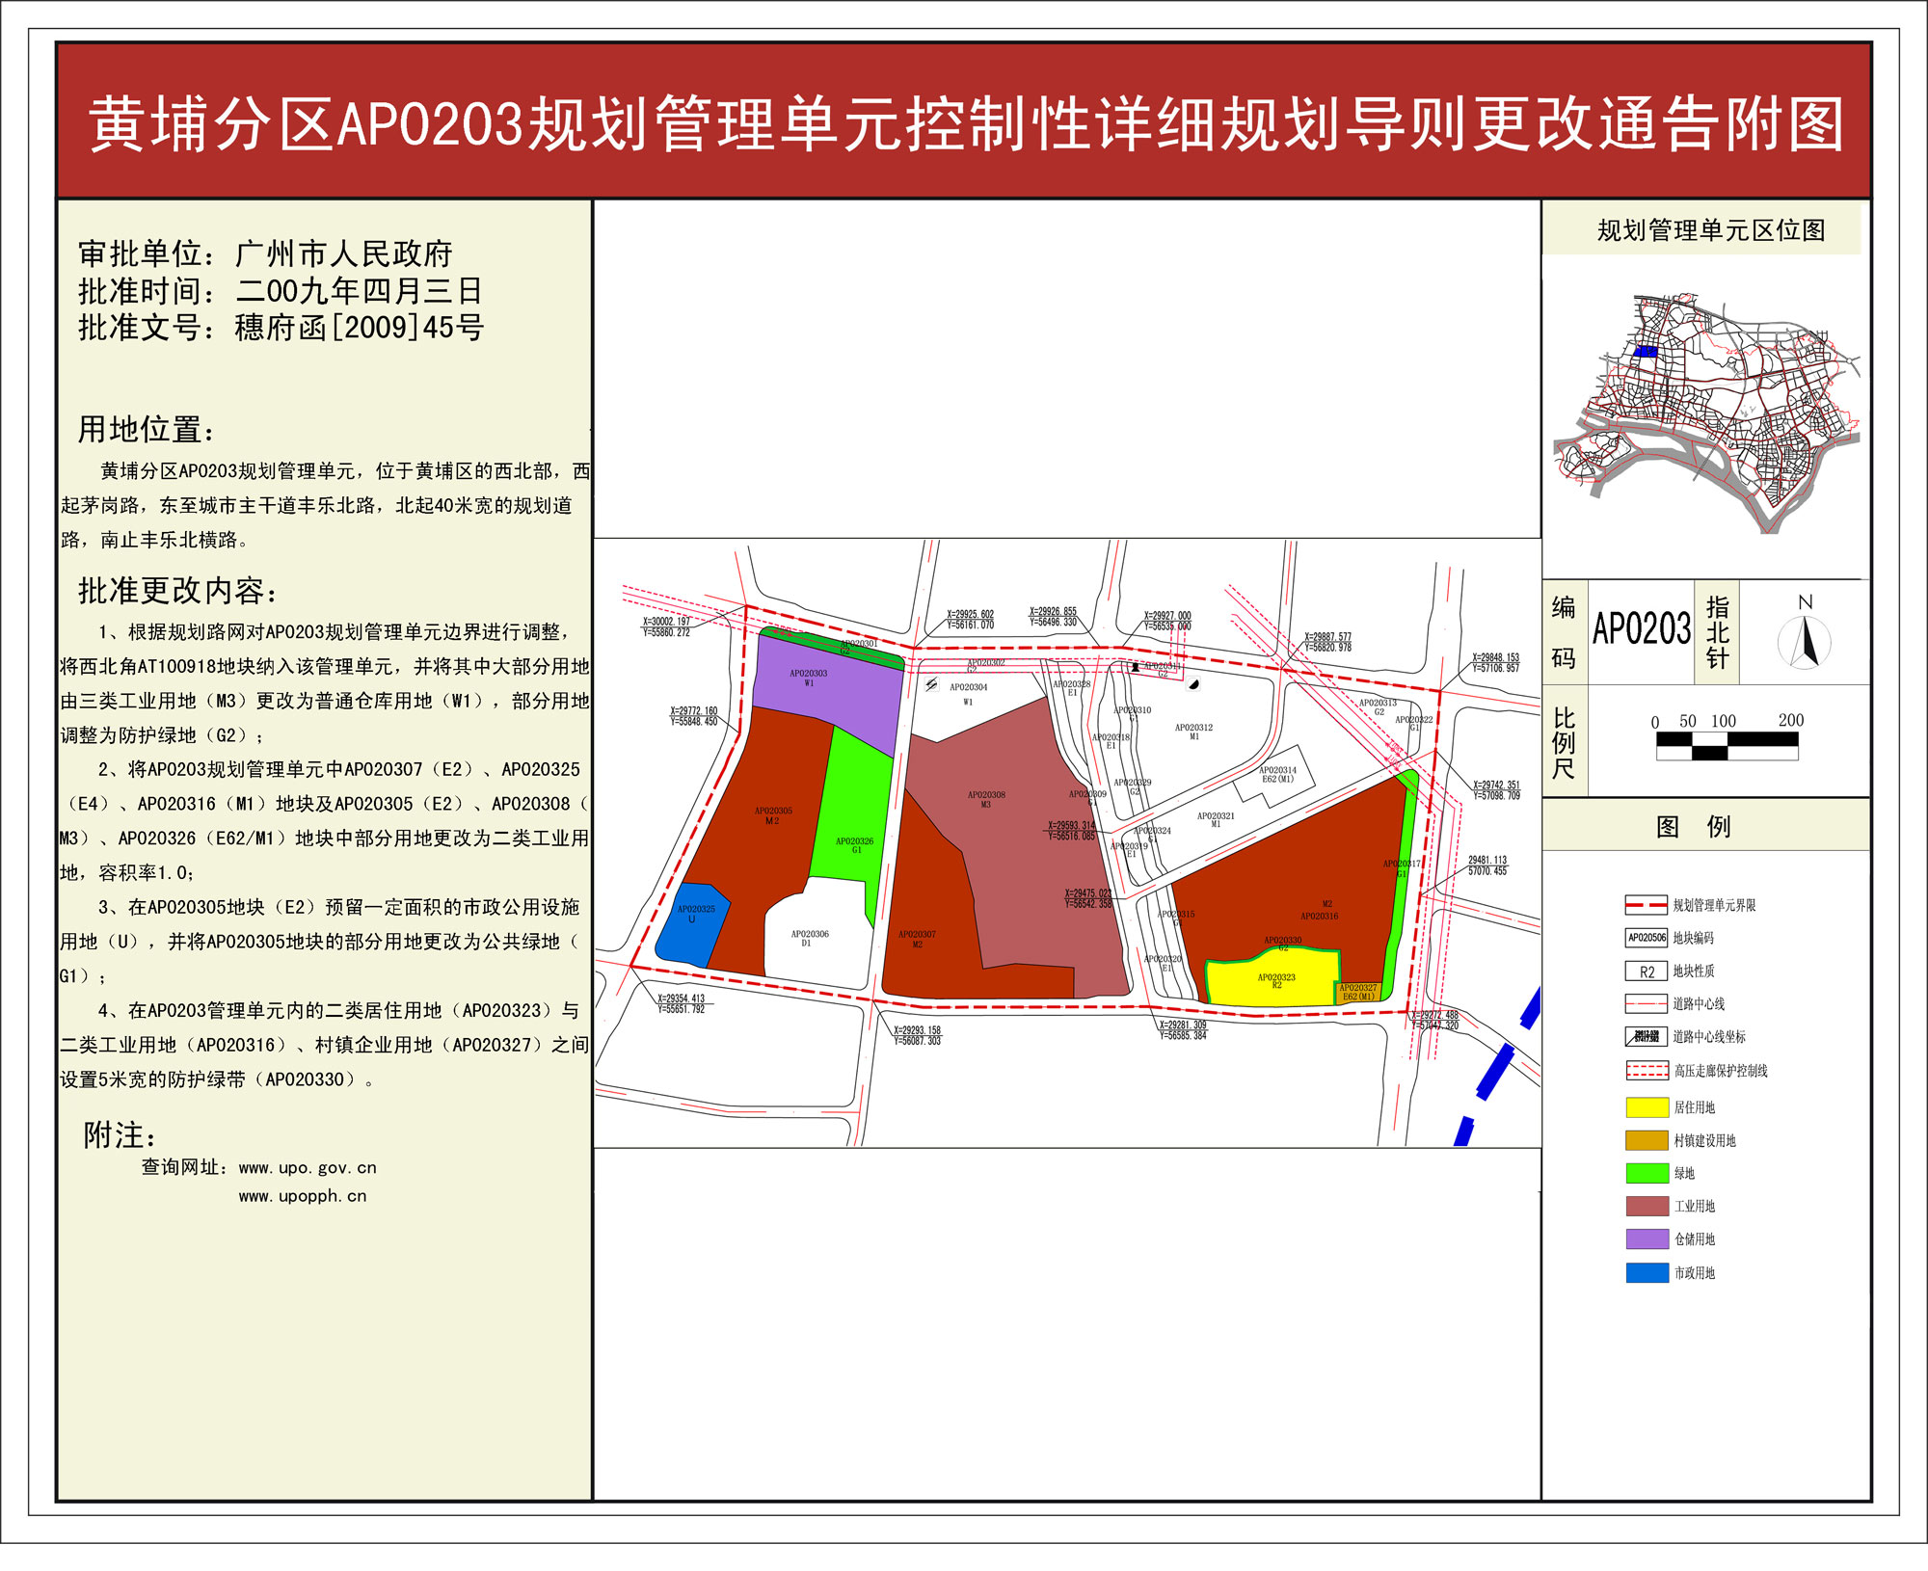The width and height of the screenshot is (1928, 1571).
Task: Click the high-voltage corridor control line symbol
Action: [x=1646, y=1071]
